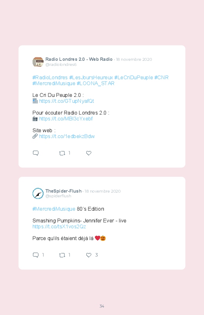
Task: Open Radio Londres 2.0 profile avatar
Action: point(38,62)
